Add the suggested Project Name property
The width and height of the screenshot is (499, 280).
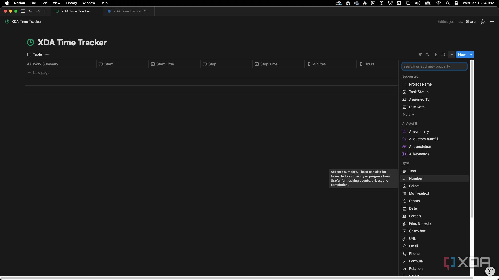pyautogui.click(x=434, y=84)
